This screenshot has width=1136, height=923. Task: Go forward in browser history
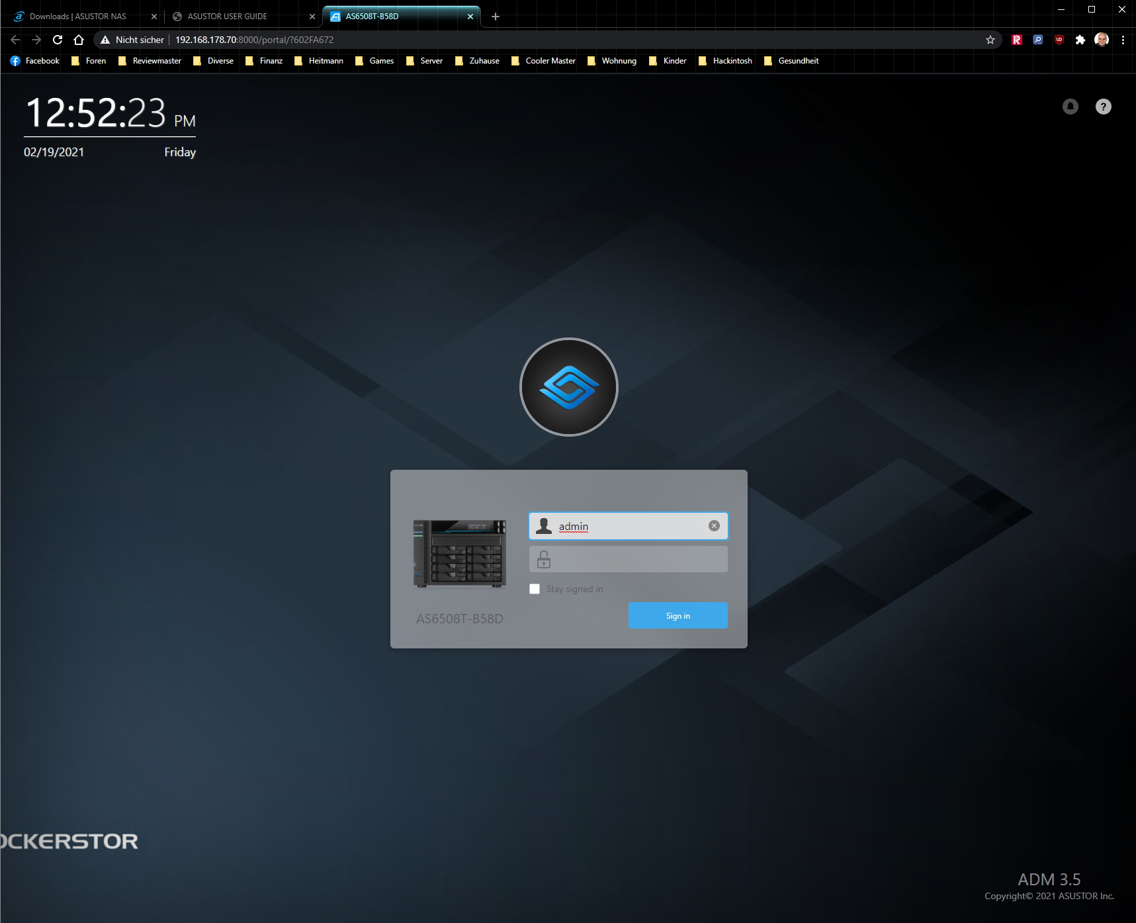tap(36, 40)
